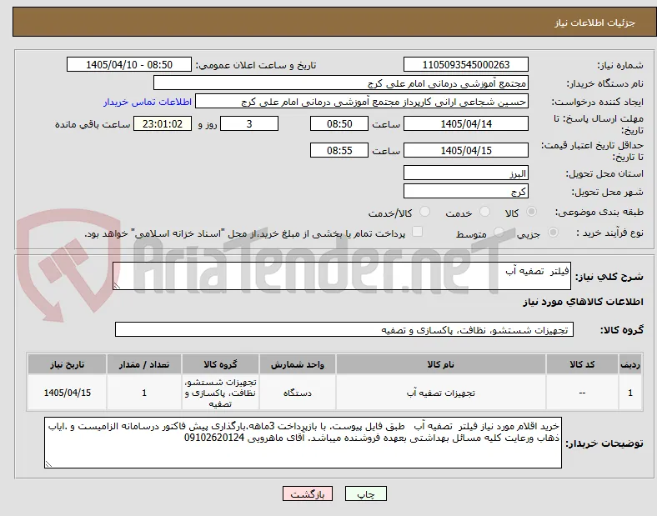Viewport: 657px width, 516px height.
Task: Click the جزئیات اطلاعات نیاز page title
Action: point(595,23)
